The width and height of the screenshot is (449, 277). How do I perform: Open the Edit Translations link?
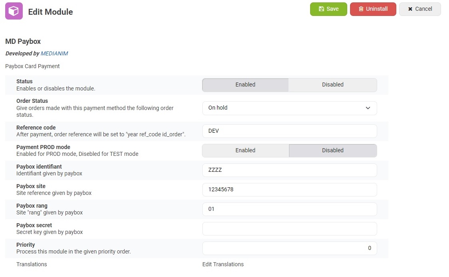pyautogui.click(x=223, y=264)
